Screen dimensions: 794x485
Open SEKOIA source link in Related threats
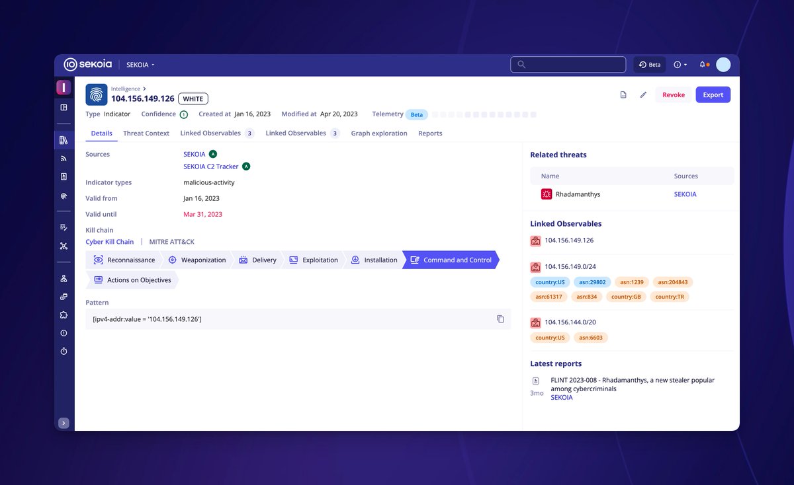685,194
